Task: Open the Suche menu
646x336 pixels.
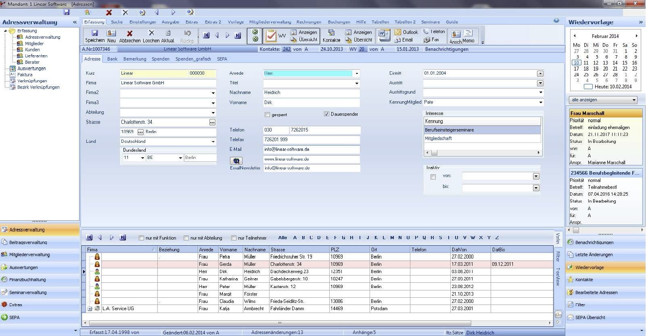Action: (117, 22)
